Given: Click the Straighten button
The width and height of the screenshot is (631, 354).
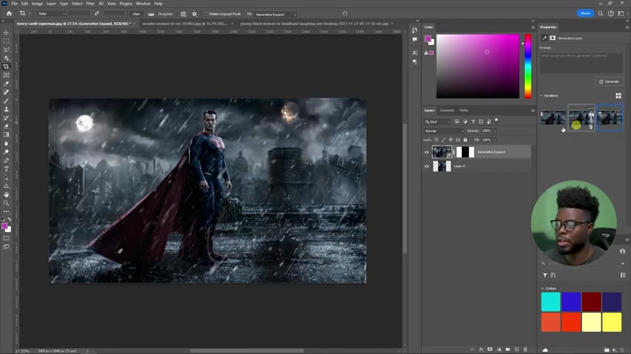Looking at the screenshot, I should coord(161,14).
